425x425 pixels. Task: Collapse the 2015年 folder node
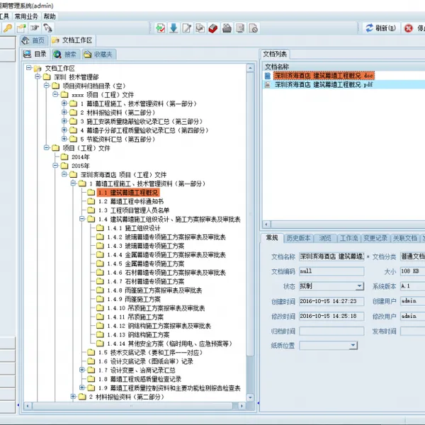55,165
